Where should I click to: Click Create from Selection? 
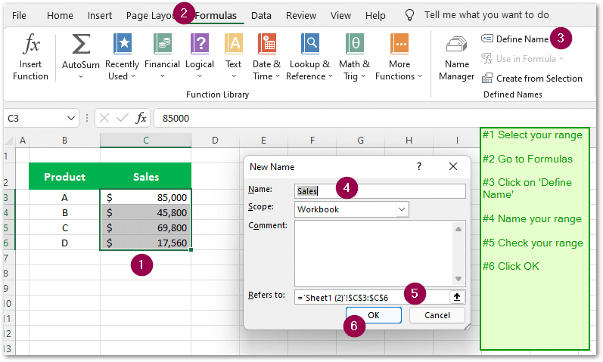pyautogui.click(x=532, y=79)
